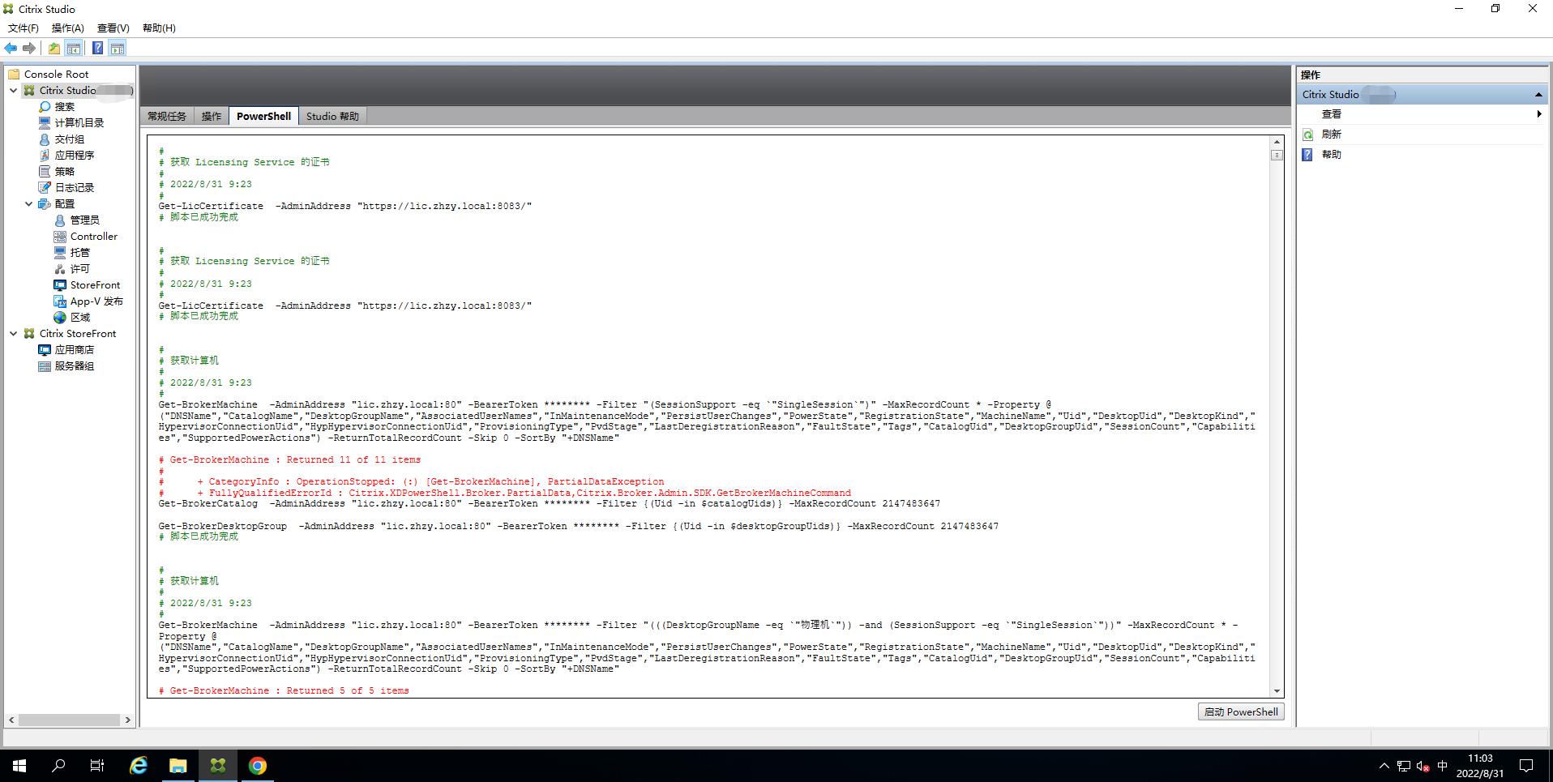This screenshot has height=782, width=1553.
Task: Click the Forward arrow toolbar icon
Action: coord(29,48)
